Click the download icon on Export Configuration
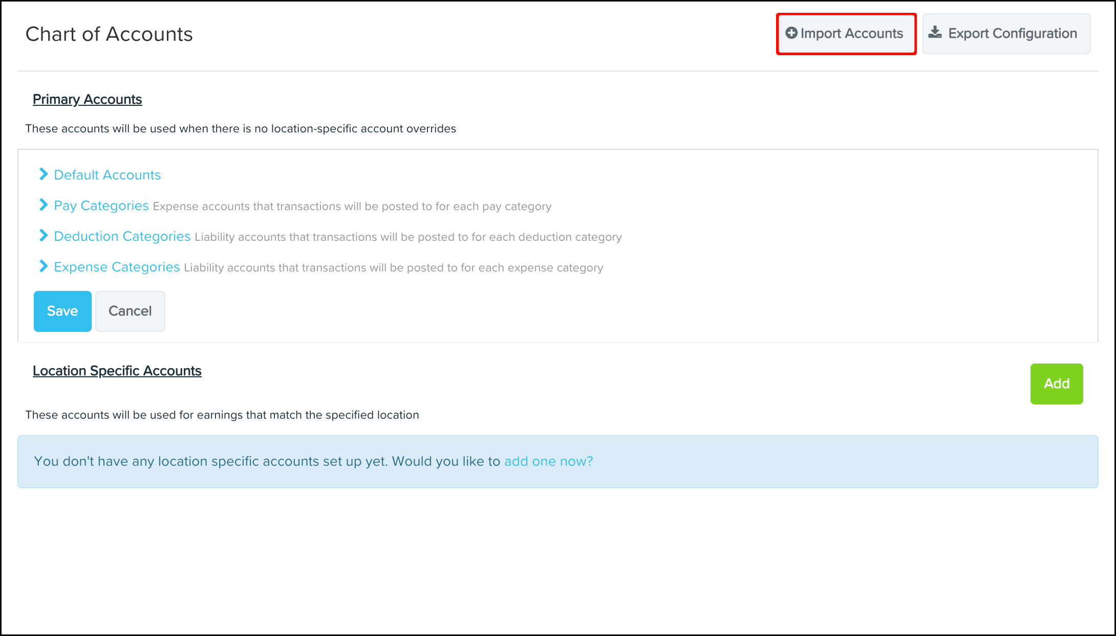1116x636 pixels. (935, 33)
